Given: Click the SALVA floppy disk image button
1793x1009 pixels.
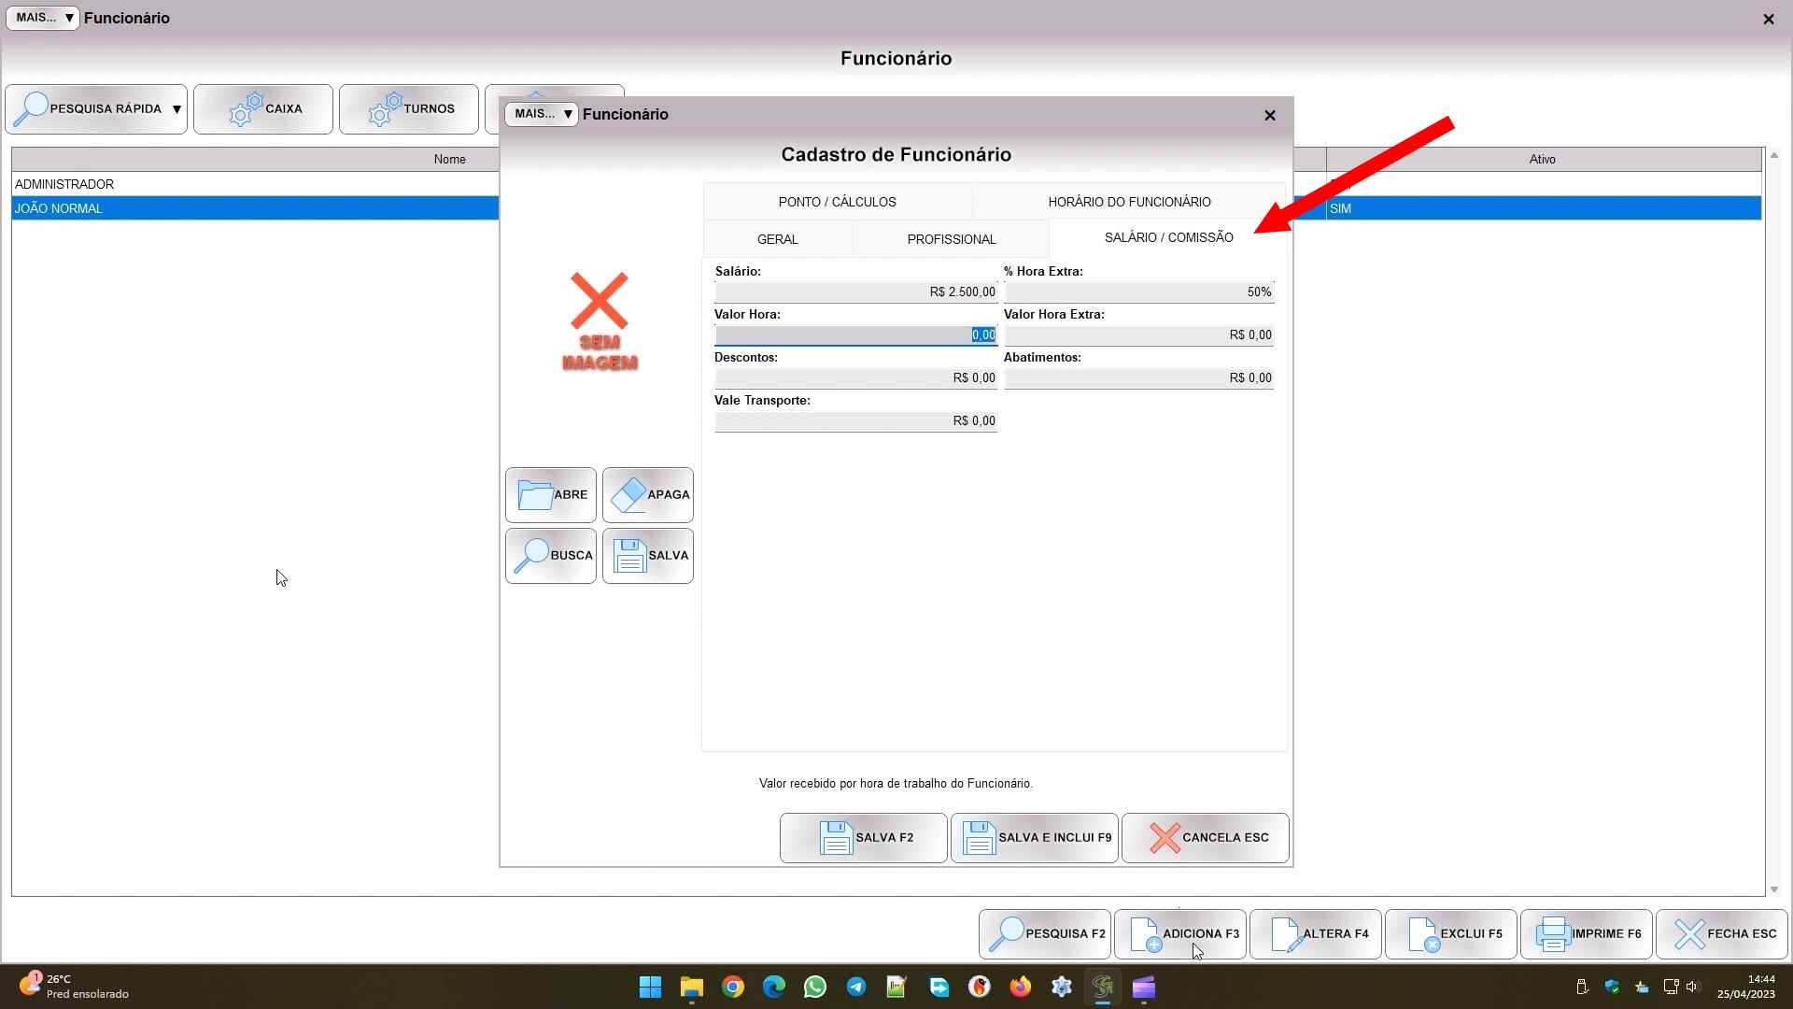Looking at the screenshot, I should [648, 556].
